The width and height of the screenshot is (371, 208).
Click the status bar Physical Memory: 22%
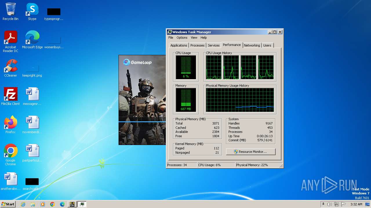point(257,165)
